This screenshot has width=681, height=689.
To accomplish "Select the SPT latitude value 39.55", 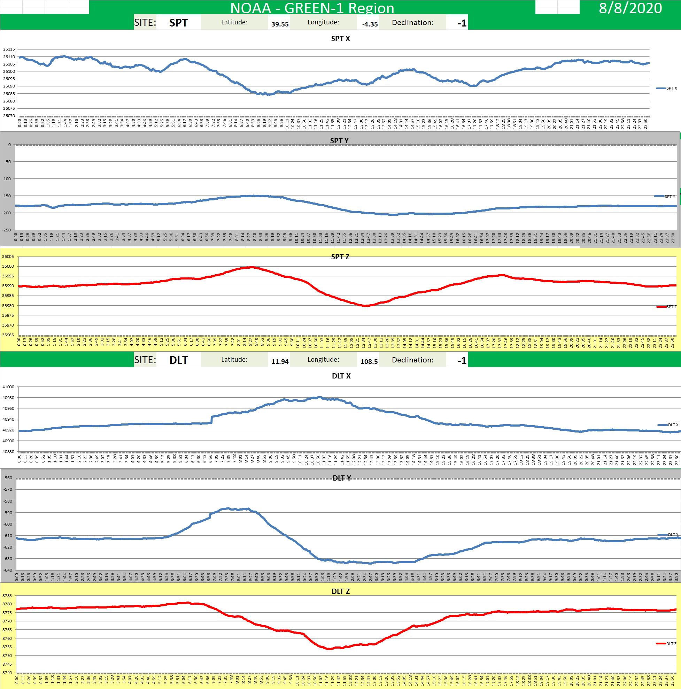I will coord(279,24).
